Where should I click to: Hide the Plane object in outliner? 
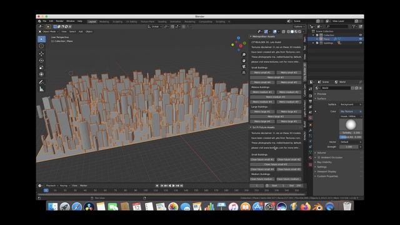[x=361, y=39]
